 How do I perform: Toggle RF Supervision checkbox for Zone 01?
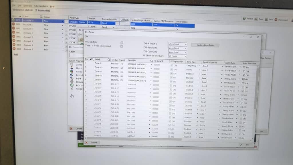click(172, 65)
